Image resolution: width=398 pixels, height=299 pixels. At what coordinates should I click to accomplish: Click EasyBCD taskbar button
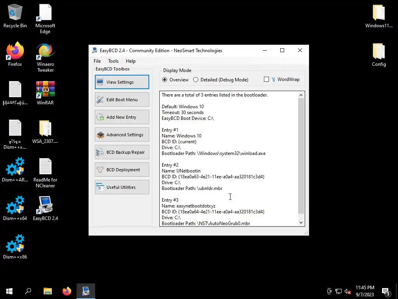pyautogui.click(x=86, y=291)
